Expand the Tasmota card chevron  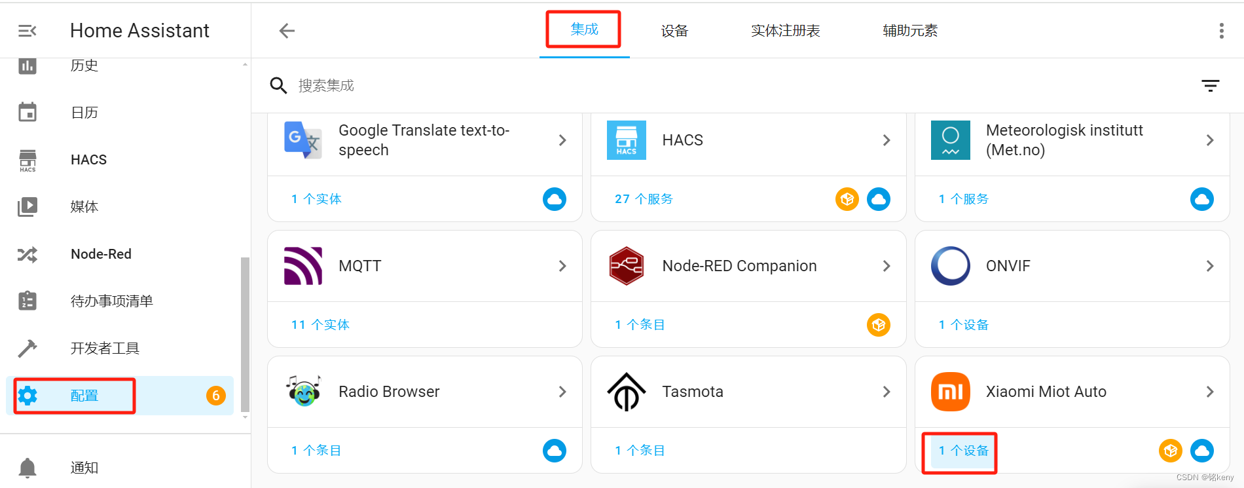(887, 392)
